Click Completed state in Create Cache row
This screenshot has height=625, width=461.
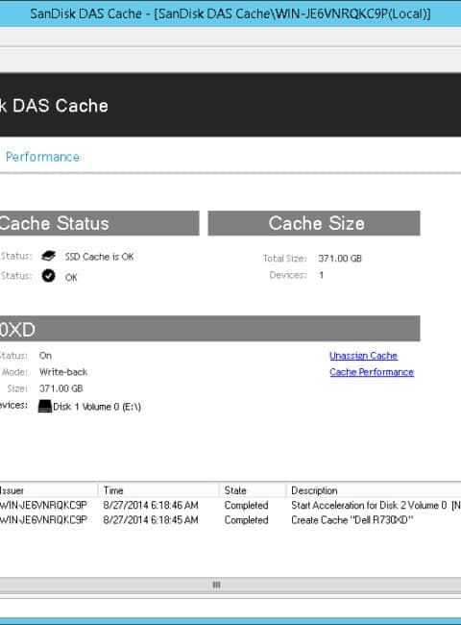click(x=247, y=520)
